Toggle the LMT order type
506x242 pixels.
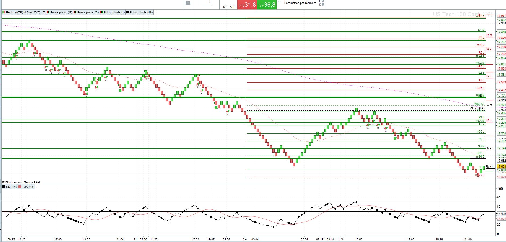pos(224,7)
